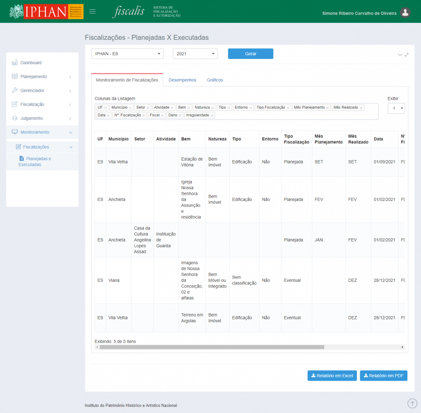
Task: Click the Gerar button
Action: [x=250, y=54]
